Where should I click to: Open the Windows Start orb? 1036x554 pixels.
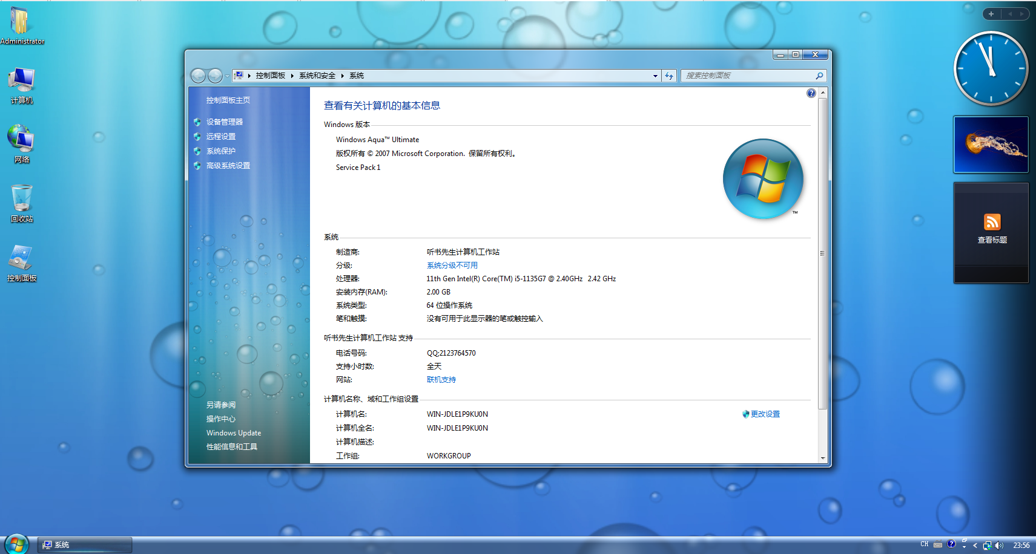pyautogui.click(x=16, y=544)
